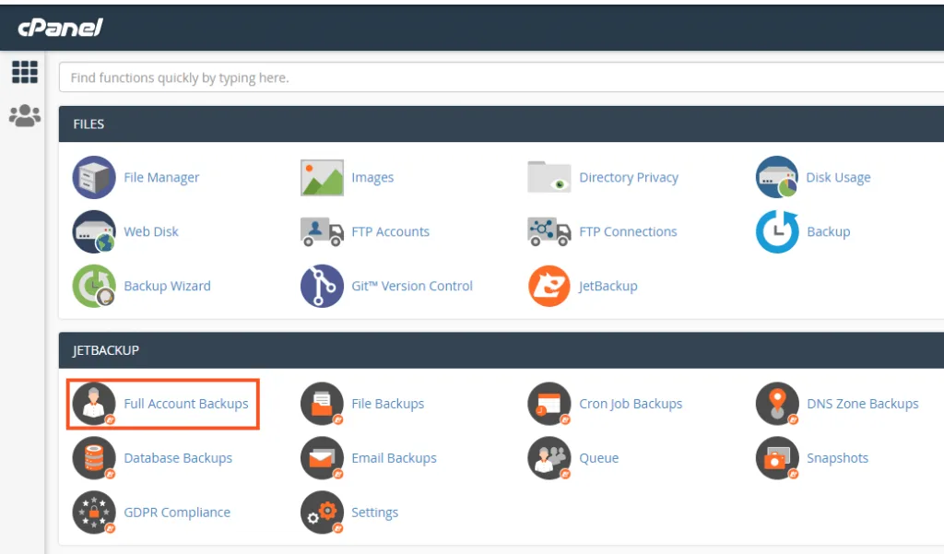944x554 pixels.
Task: Open the Backup clock icon
Action: tap(777, 231)
